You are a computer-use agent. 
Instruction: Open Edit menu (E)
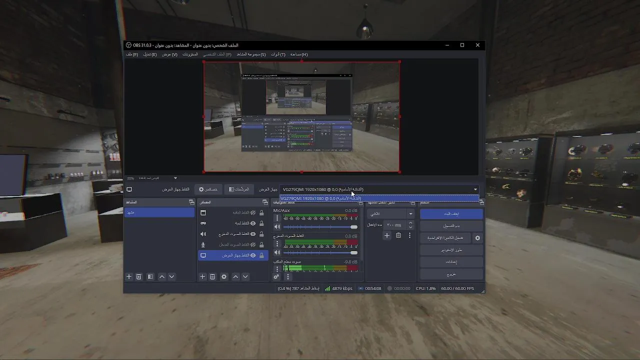pyautogui.click(x=150, y=54)
